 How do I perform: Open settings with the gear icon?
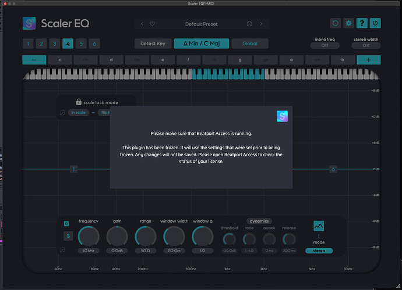click(348, 23)
